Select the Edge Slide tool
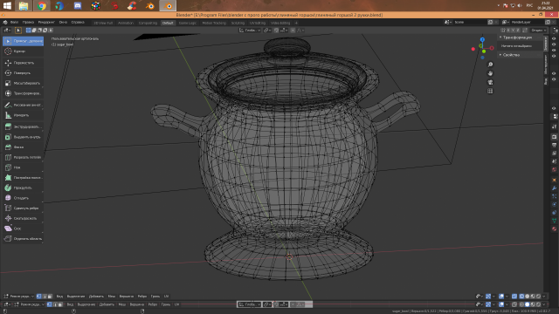This screenshot has height=314, width=559. click(23, 208)
